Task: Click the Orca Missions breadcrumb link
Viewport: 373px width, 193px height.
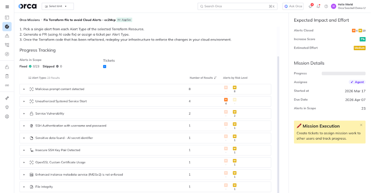Action: (30, 20)
